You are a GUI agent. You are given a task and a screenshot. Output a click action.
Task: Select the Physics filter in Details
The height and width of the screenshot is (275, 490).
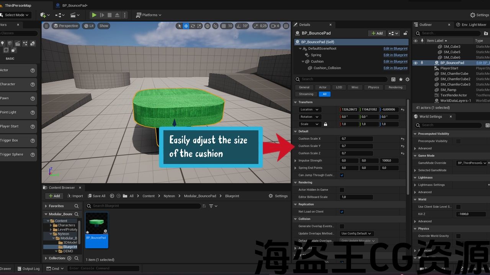coord(373,87)
